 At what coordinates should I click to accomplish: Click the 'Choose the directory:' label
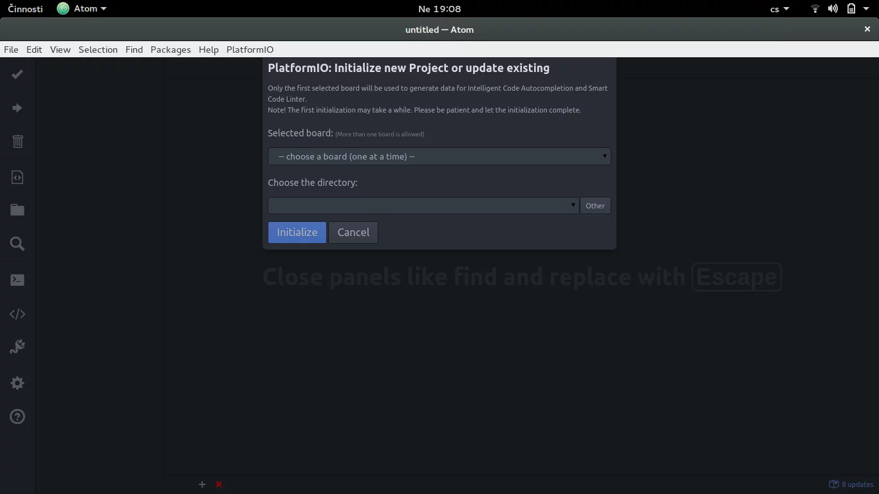point(313,183)
